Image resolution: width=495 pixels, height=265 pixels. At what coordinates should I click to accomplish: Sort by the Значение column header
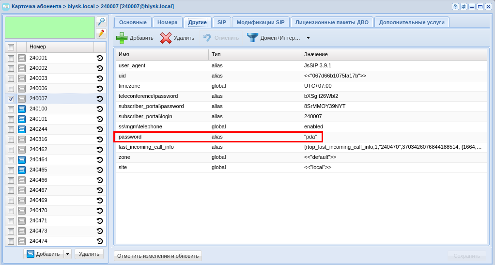[x=394, y=54]
